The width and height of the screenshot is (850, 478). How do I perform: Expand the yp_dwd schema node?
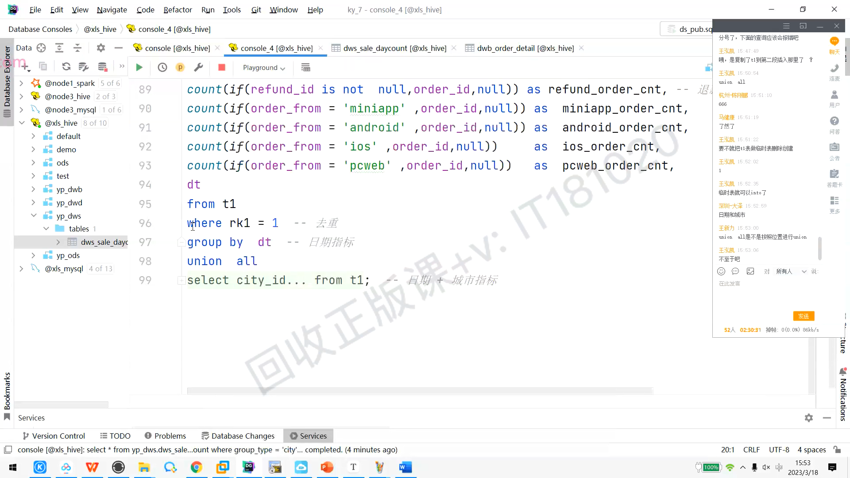pos(33,203)
